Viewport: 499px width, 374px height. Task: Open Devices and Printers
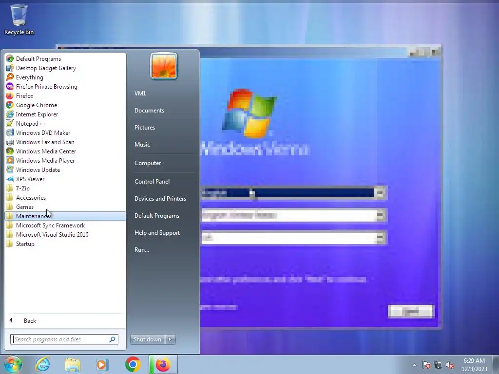click(160, 199)
